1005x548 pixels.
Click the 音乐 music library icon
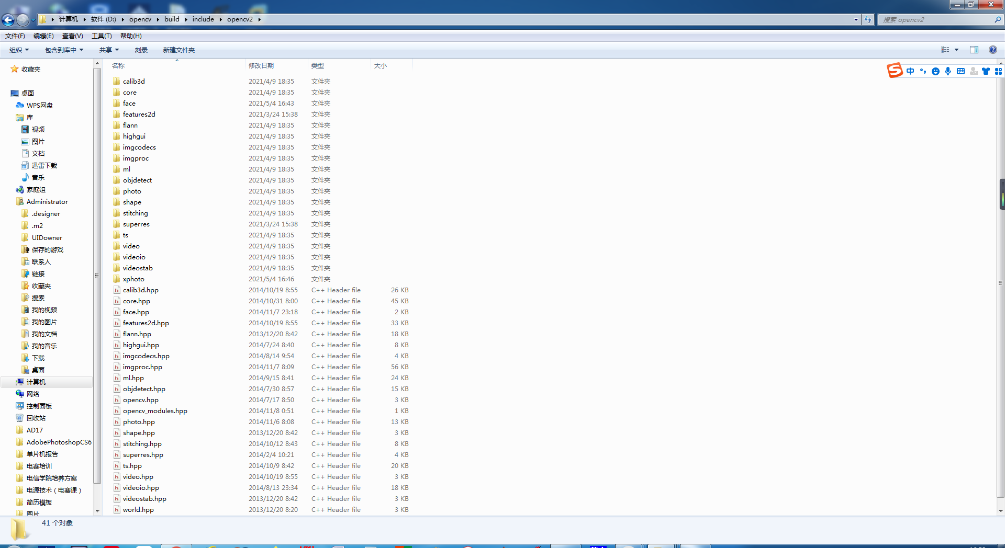tap(25, 177)
